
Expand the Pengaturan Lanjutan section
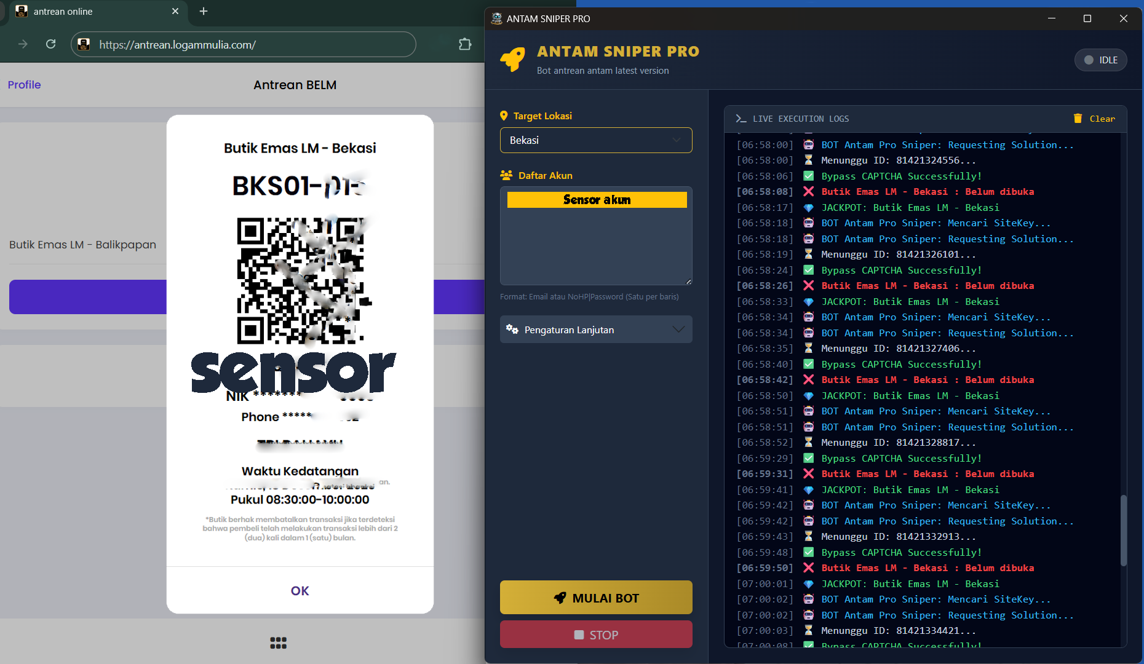tap(596, 330)
